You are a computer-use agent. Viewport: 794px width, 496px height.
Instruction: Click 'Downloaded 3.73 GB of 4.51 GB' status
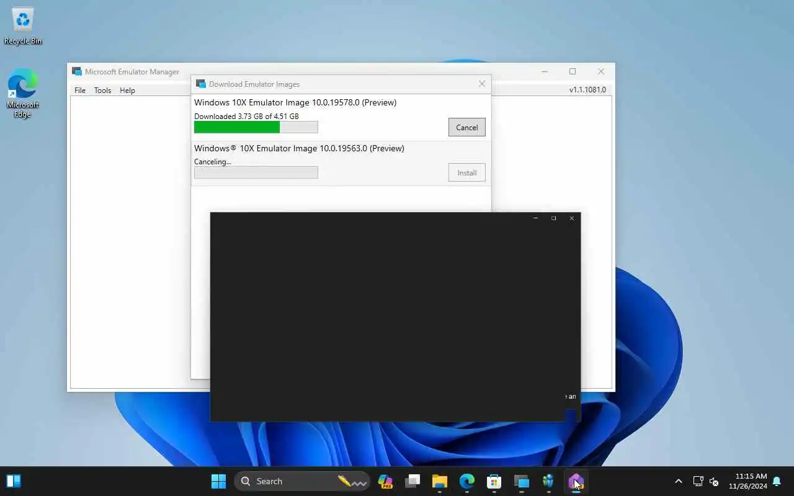click(246, 116)
